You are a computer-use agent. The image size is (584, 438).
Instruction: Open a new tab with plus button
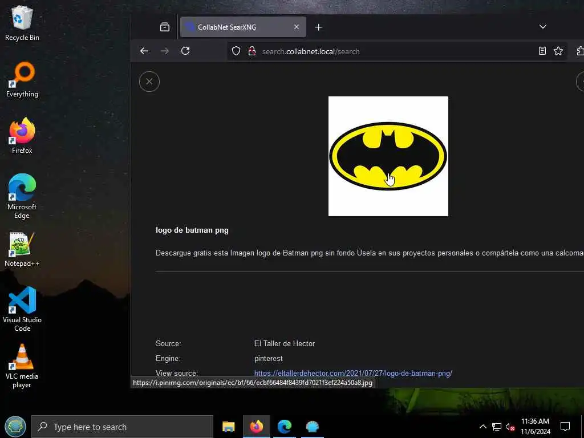pos(318,27)
